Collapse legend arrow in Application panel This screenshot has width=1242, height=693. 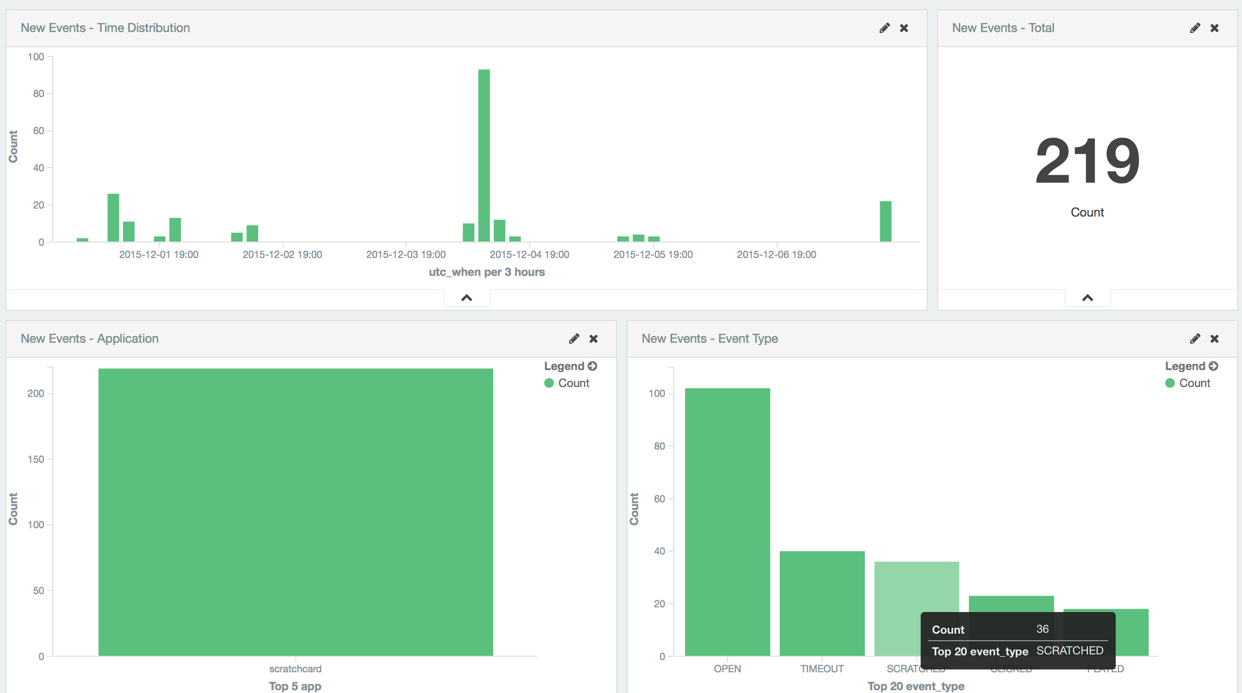[593, 366]
